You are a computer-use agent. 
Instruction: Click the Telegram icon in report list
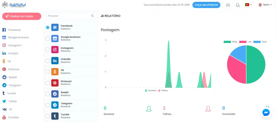pyautogui.click(x=55, y=105)
